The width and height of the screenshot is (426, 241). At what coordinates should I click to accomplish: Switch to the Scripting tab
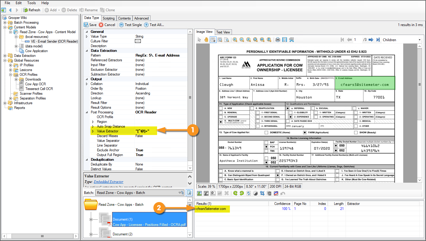coord(109,18)
